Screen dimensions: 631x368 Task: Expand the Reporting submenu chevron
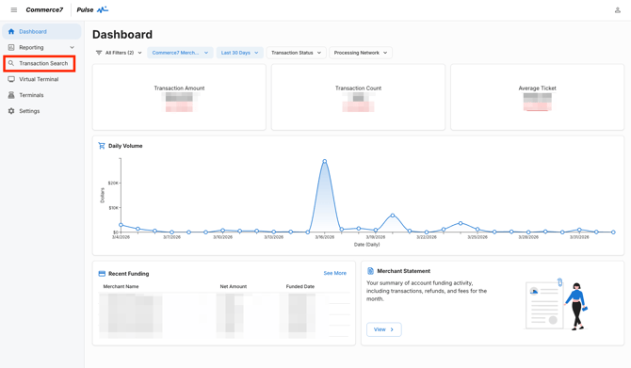coord(72,47)
